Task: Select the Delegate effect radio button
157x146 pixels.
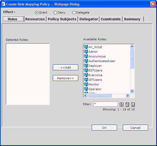Action: (74, 13)
